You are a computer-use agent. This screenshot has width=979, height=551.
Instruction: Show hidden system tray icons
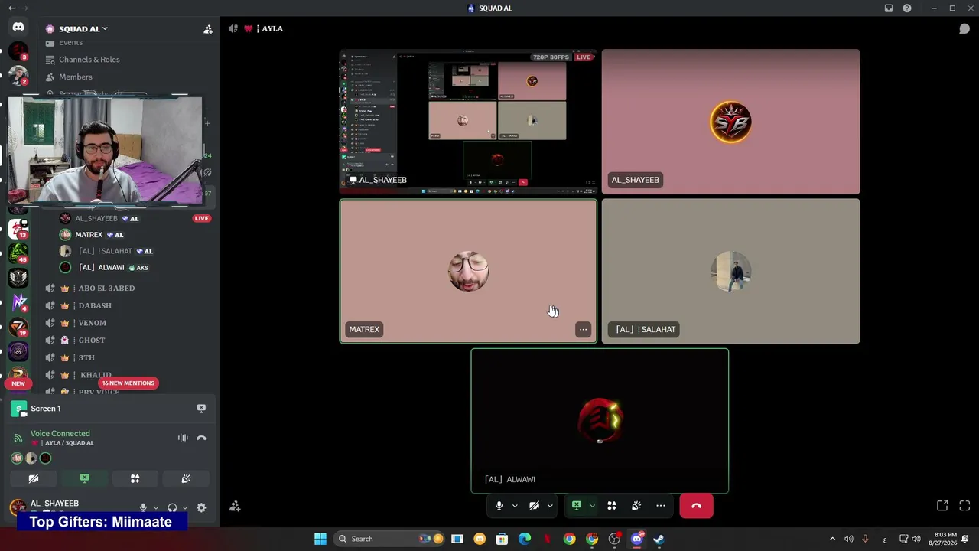click(833, 539)
